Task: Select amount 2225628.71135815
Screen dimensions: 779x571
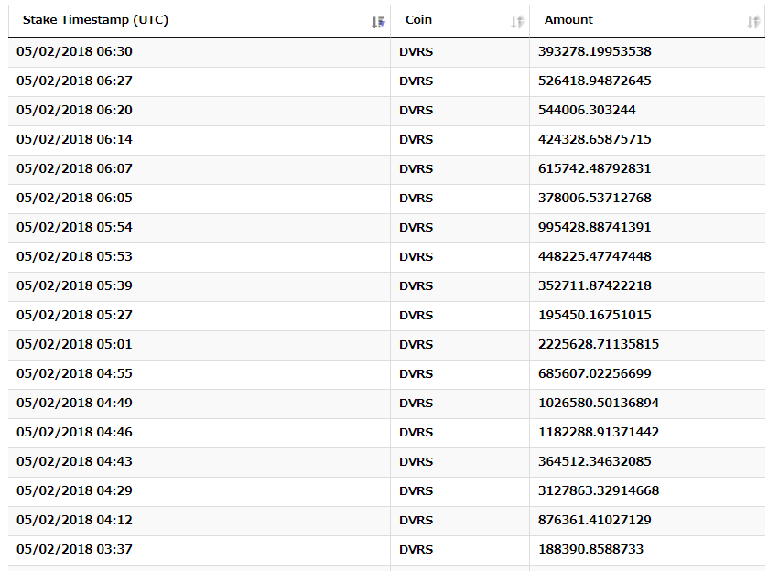Action: click(599, 344)
